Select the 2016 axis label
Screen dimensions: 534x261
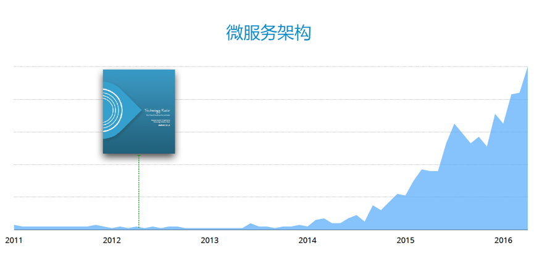pyautogui.click(x=503, y=240)
